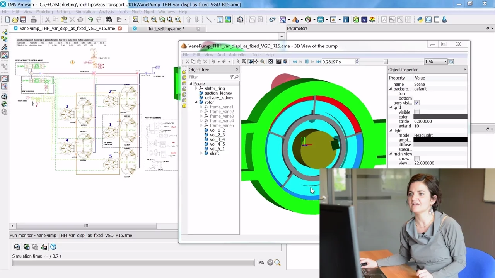
Task: Click the binoculars Find icon
Action: (x=109, y=19)
